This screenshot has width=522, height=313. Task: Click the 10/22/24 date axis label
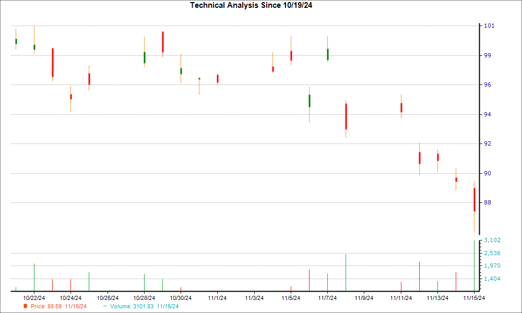(34, 298)
